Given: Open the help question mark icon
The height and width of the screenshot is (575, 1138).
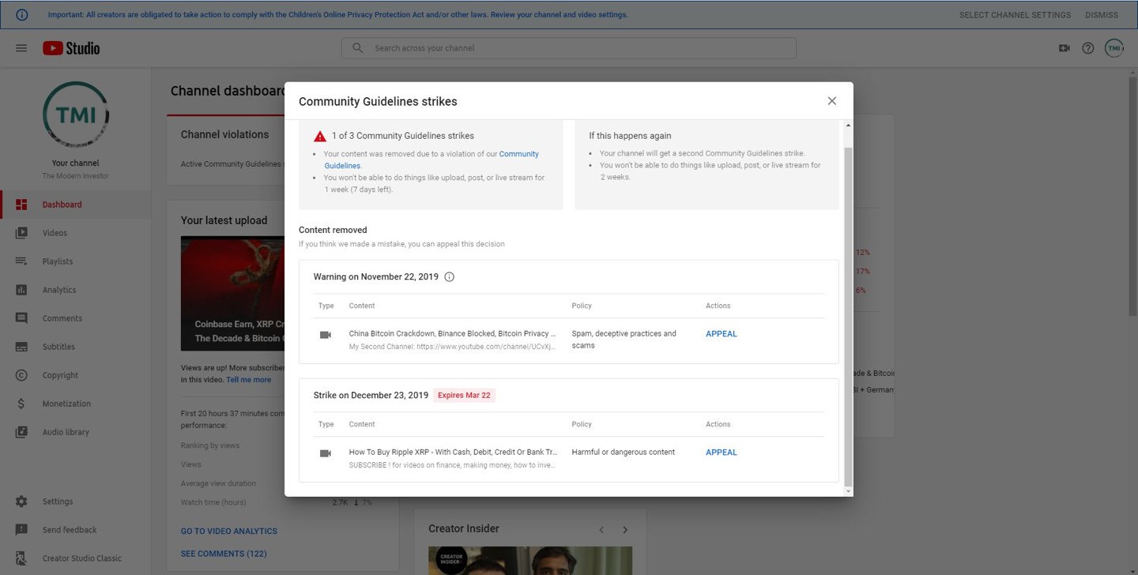Looking at the screenshot, I should [1088, 48].
